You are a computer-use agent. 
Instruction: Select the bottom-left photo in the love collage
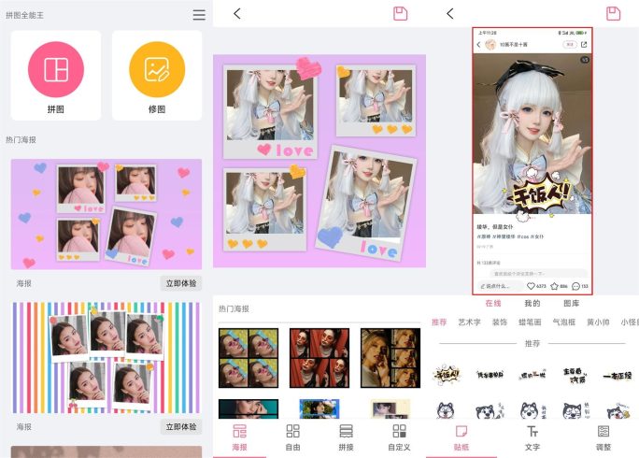tap(265, 203)
